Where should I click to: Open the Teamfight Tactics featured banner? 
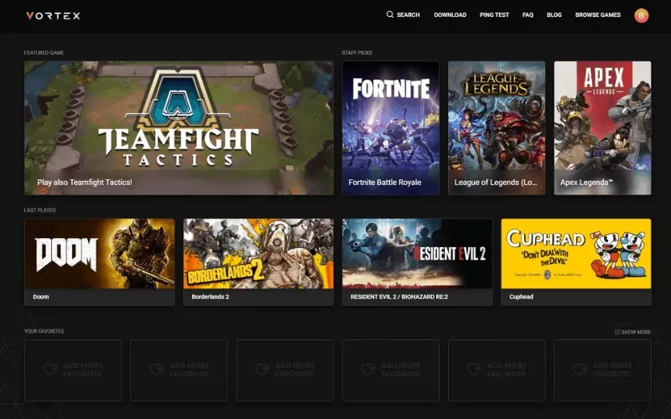(179, 128)
